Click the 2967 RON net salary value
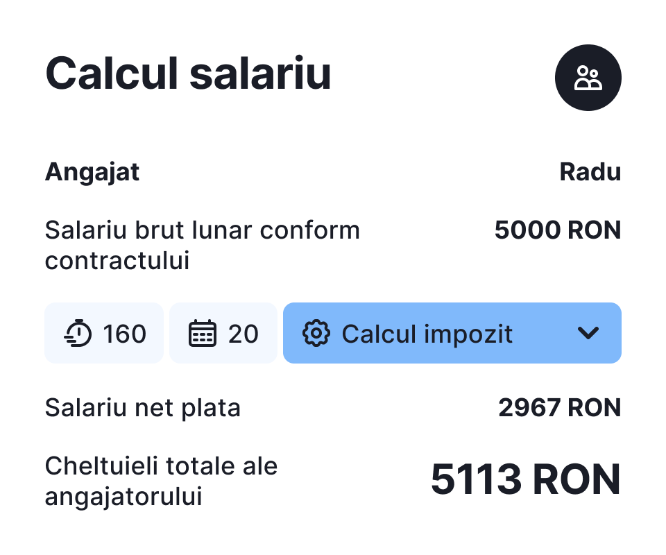The height and width of the screenshot is (555, 666). coord(559,407)
